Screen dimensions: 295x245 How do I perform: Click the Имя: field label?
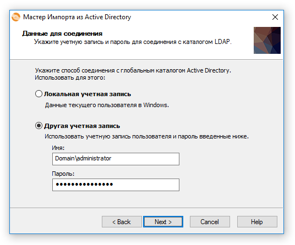58,148
